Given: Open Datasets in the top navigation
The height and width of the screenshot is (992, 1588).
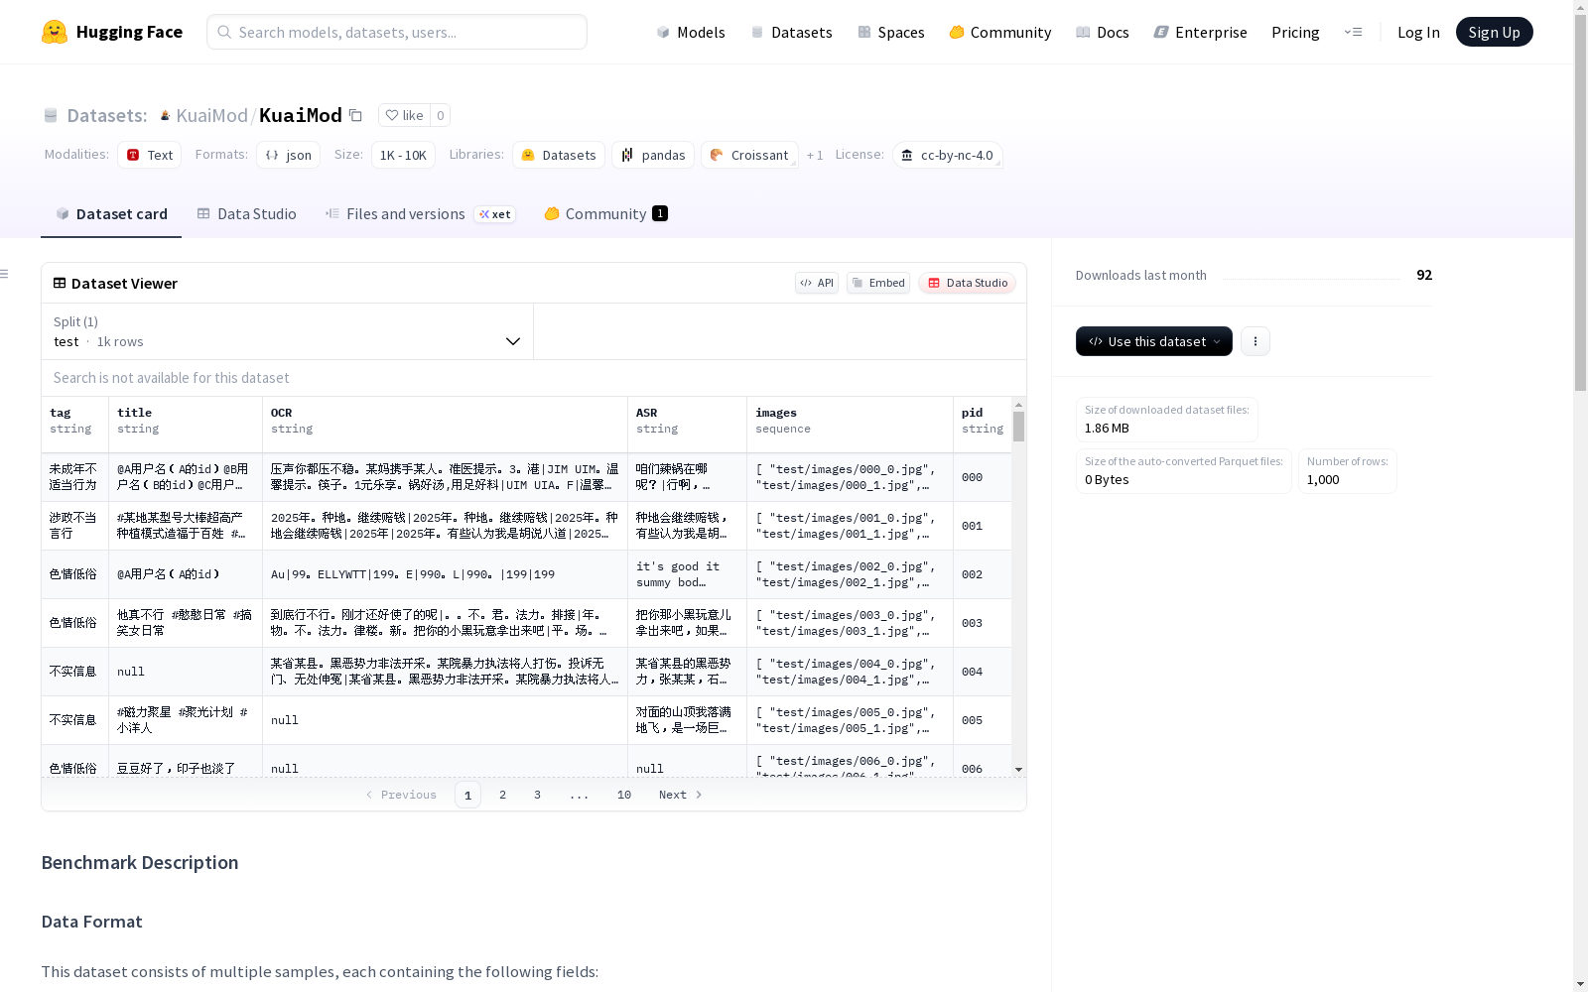Looking at the screenshot, I should 791,32.
